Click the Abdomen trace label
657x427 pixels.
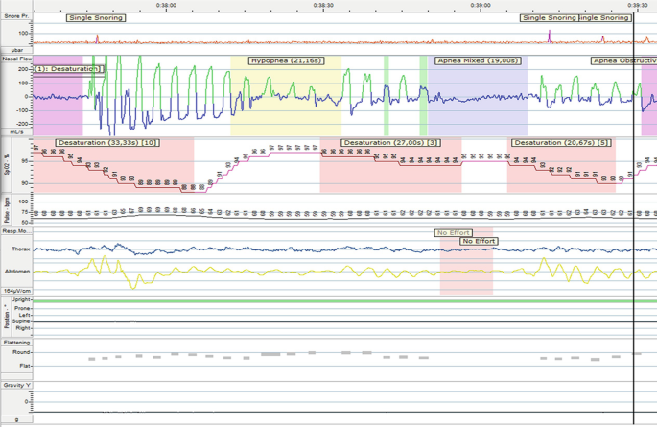[17, 272]
